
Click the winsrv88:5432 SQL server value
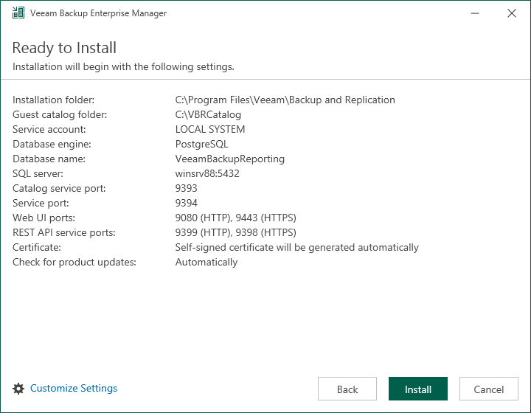[x=207, y=173]
